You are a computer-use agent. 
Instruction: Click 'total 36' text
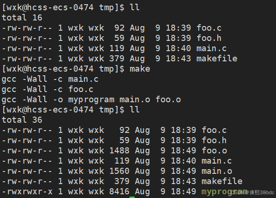pos(22,120)
